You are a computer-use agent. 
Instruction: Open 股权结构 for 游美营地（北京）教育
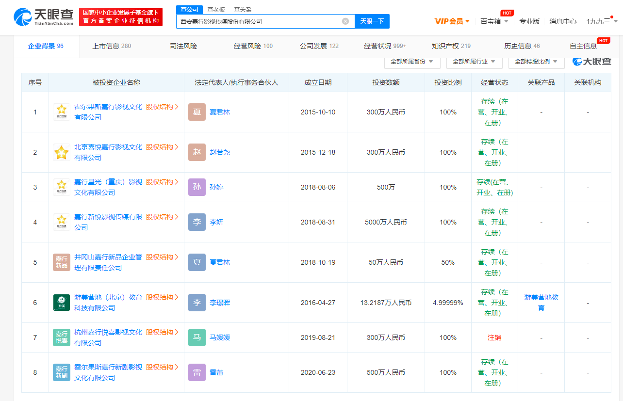pyautogui.click(x=163, y=297)
